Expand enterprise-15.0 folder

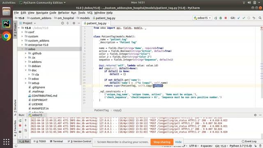[x=22, y=45]
